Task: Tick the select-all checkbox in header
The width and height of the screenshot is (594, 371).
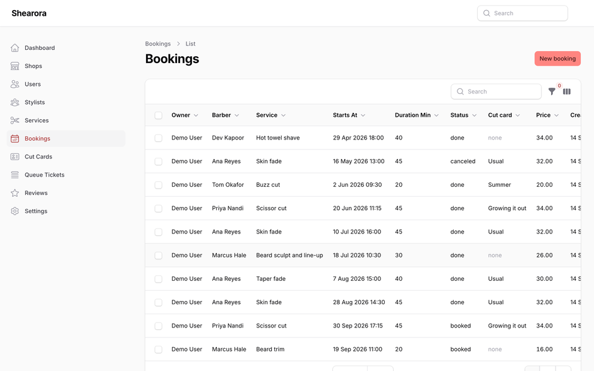Action: 159,115
